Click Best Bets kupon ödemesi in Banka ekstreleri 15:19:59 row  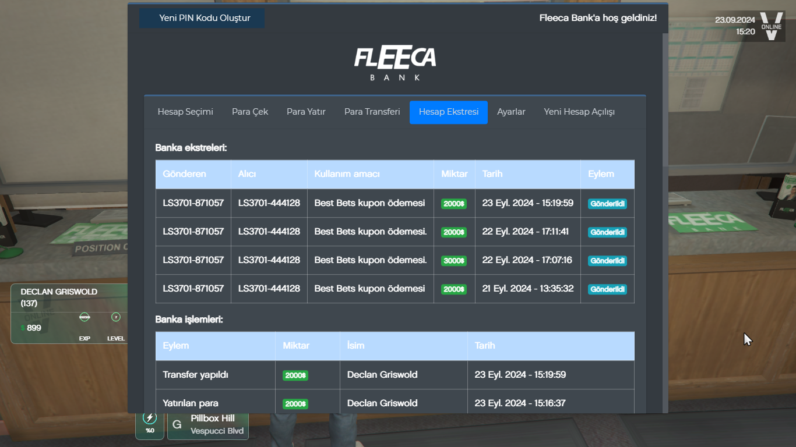tap(369, 203)
